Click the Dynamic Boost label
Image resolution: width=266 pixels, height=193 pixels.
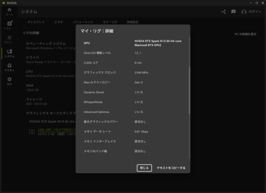[94, 92]
